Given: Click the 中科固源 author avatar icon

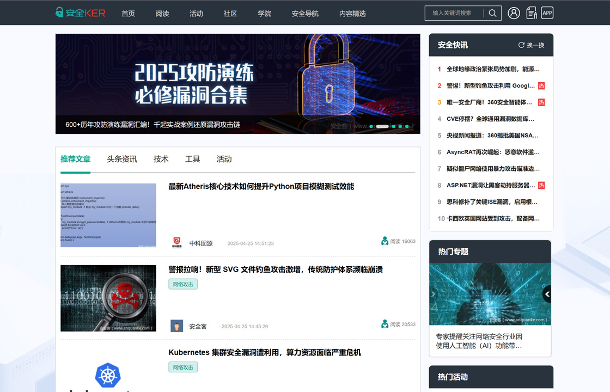Looking at the screenshot, I should point(176,243).
